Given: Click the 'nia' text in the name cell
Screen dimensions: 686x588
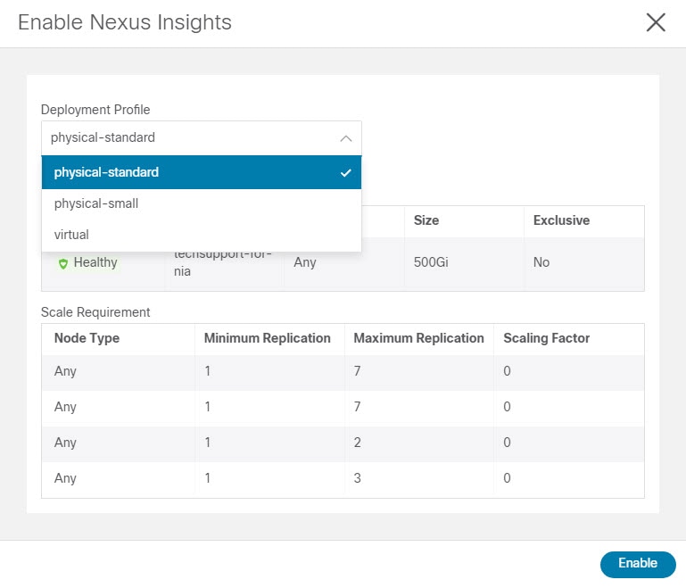Looking at the screenshot, I should tap(182, 271).
